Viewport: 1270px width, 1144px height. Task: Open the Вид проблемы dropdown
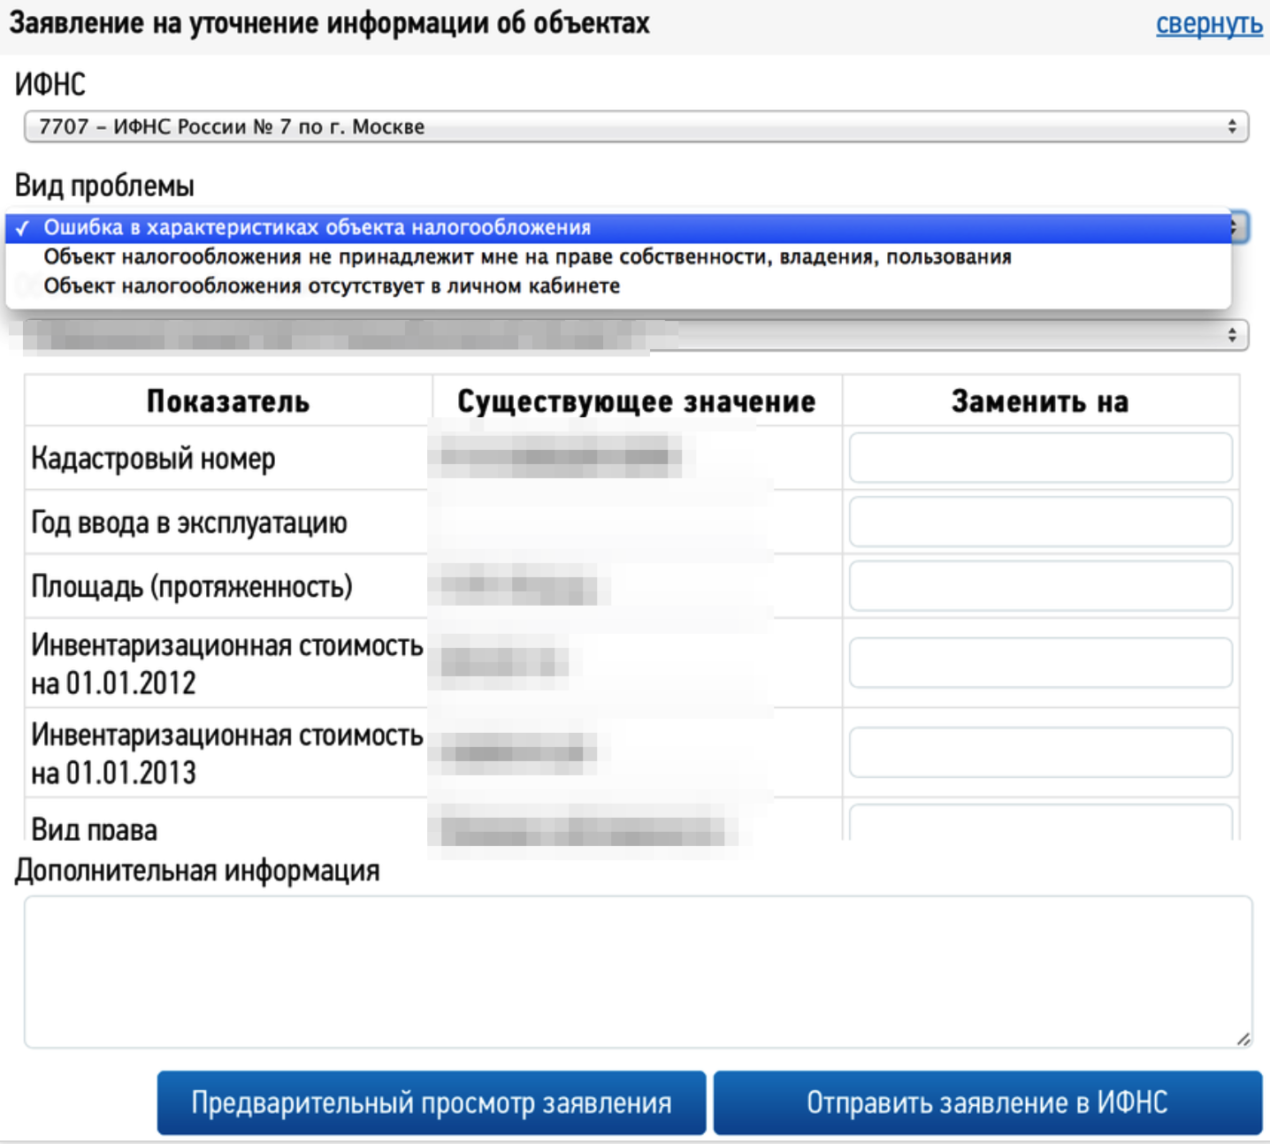point(619,228)
